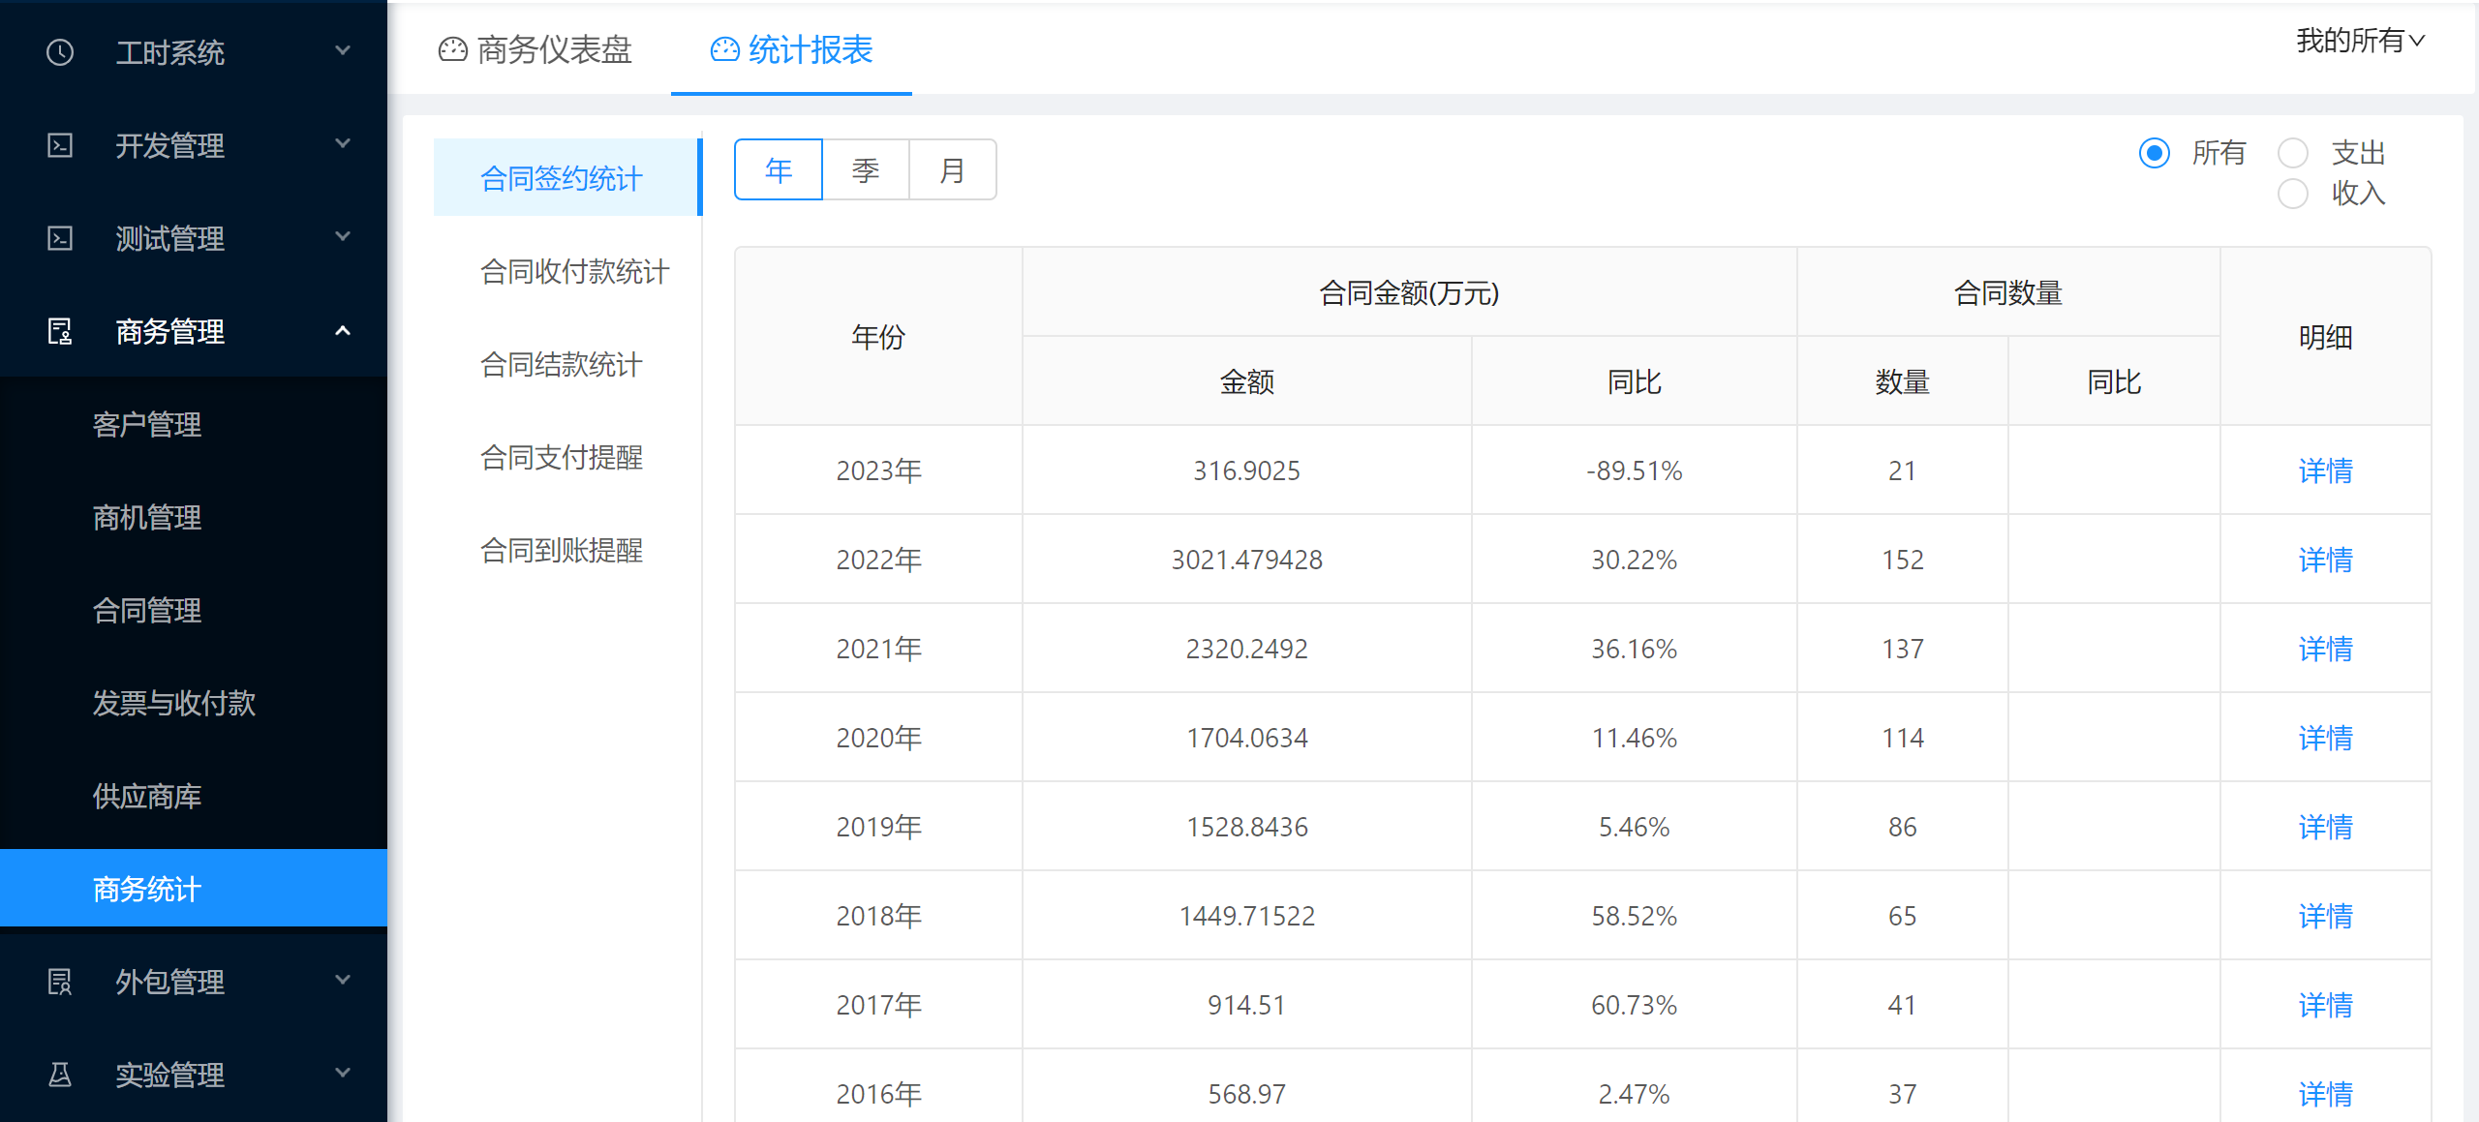This screenshot has width=2479, height=1122.
Task: Go to 商务统计 in sidebar
Action: 194,888
